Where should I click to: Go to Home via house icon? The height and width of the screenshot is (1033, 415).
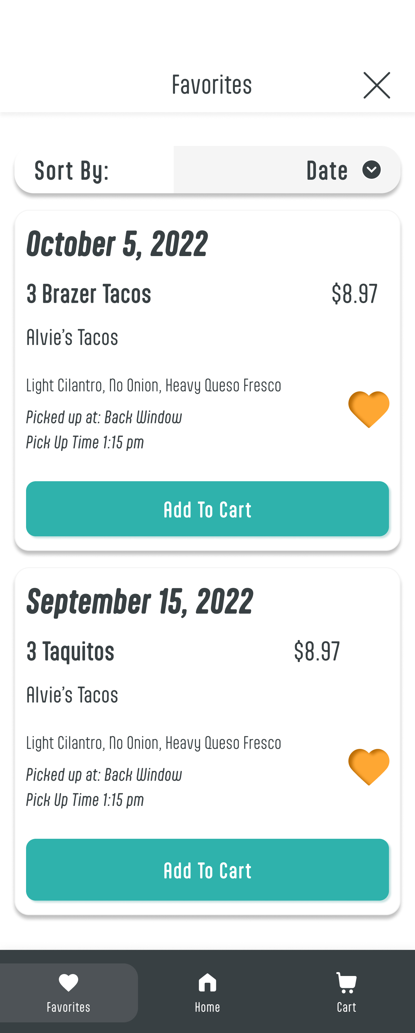[207, 982]
